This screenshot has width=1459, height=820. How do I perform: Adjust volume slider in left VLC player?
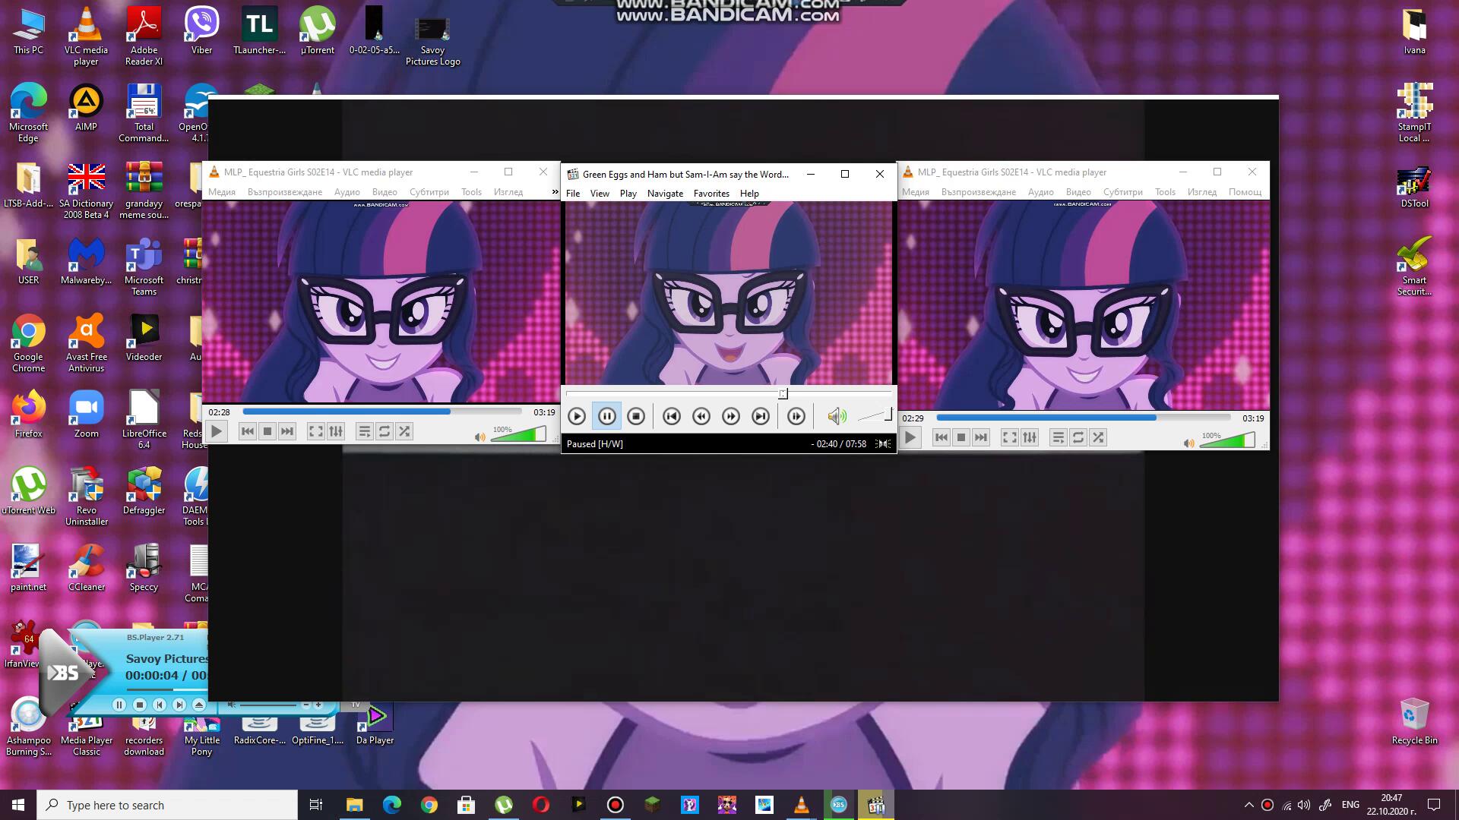coord(518,435)
